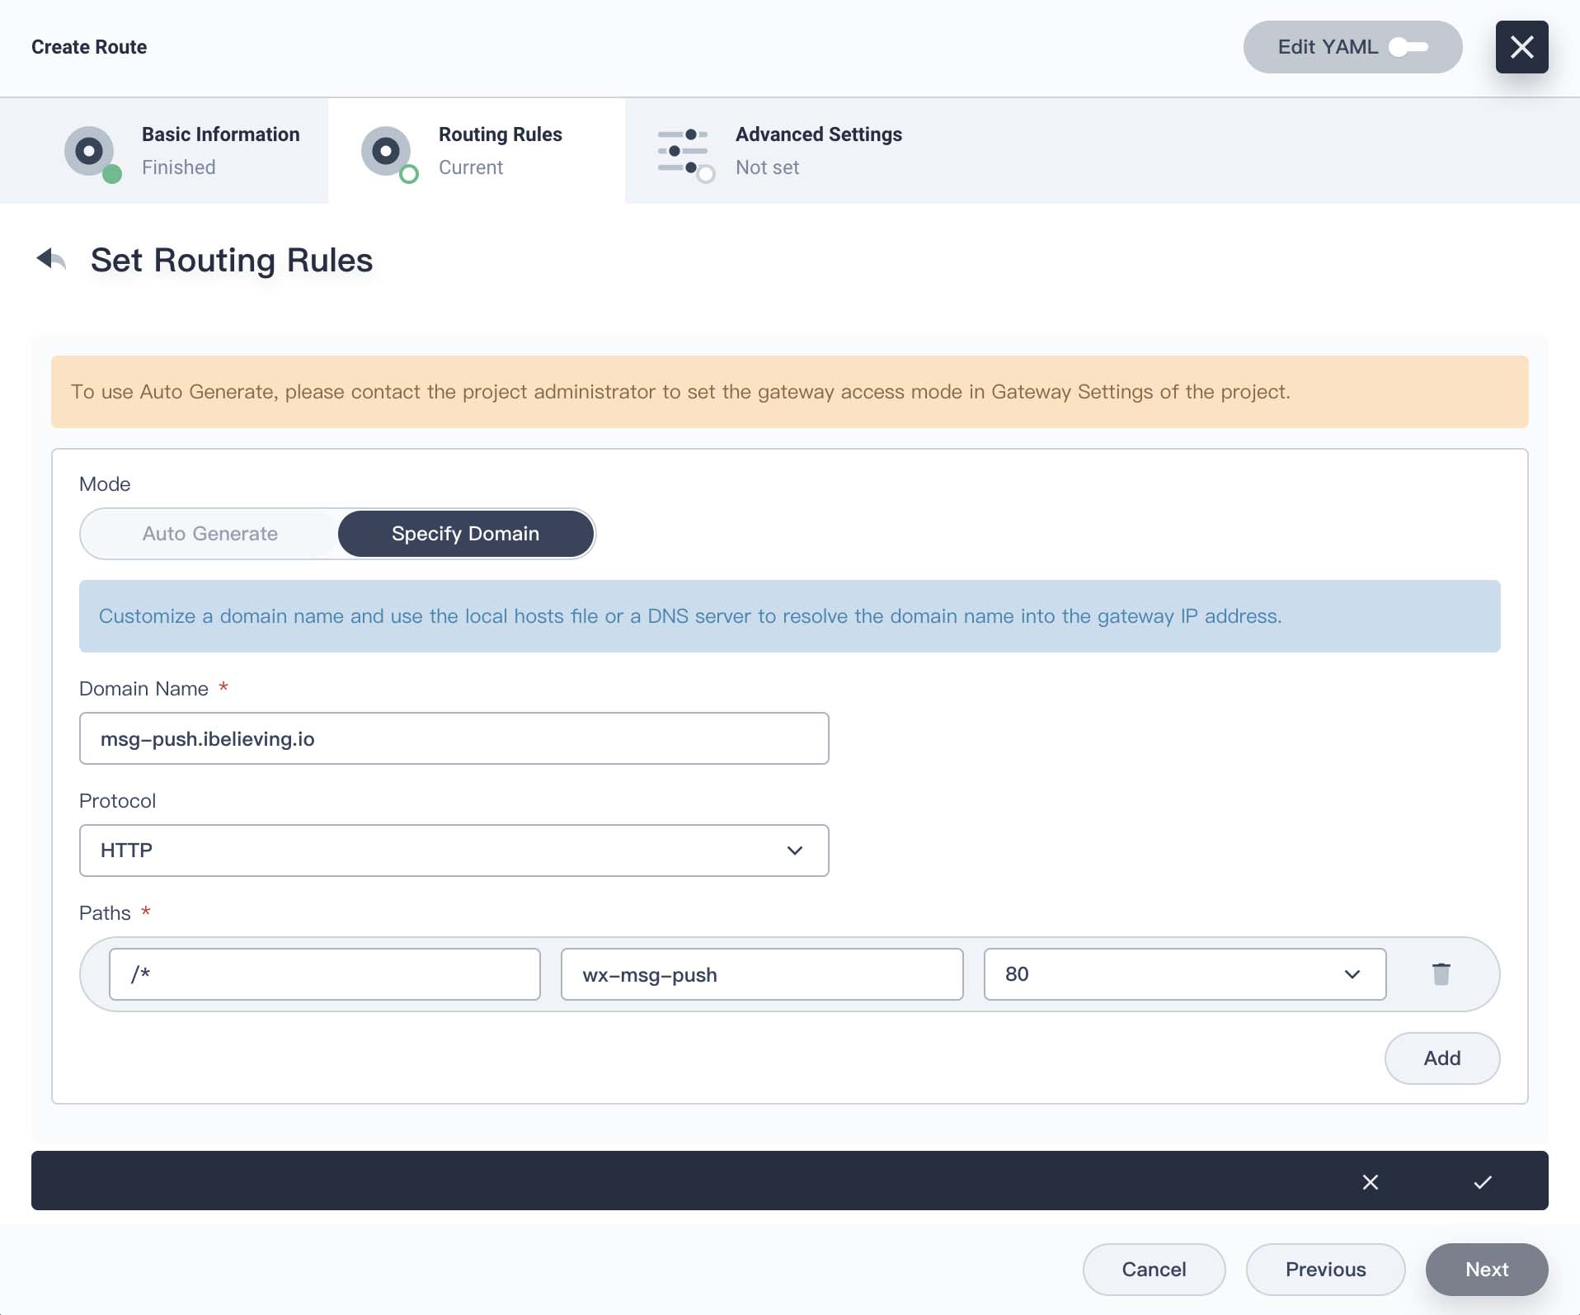The image size is (1580, 1315).
Task: Click the Next button
Action: [1486, 1270]
